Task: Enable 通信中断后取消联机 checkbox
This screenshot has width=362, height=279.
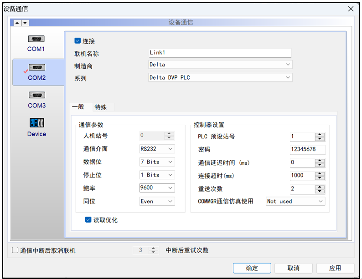Action: pyautogui.click(x=15, y=250)
